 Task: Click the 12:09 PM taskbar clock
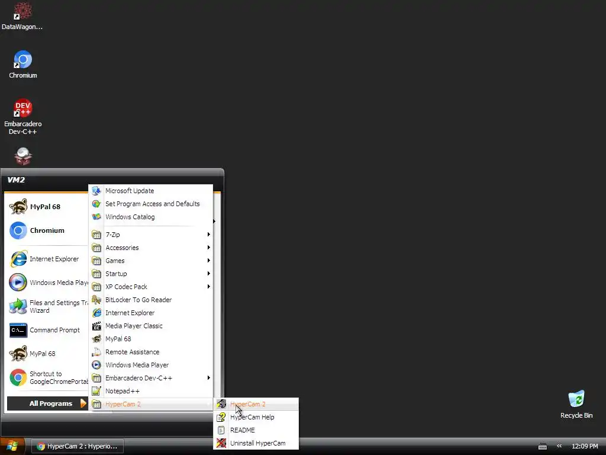(x=585, y=446)
